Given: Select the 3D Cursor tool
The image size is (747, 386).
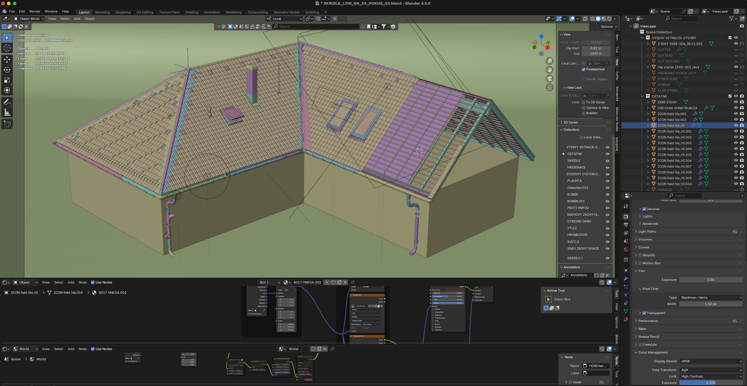Looking at the screenshot, I should [x=7, y=48].
